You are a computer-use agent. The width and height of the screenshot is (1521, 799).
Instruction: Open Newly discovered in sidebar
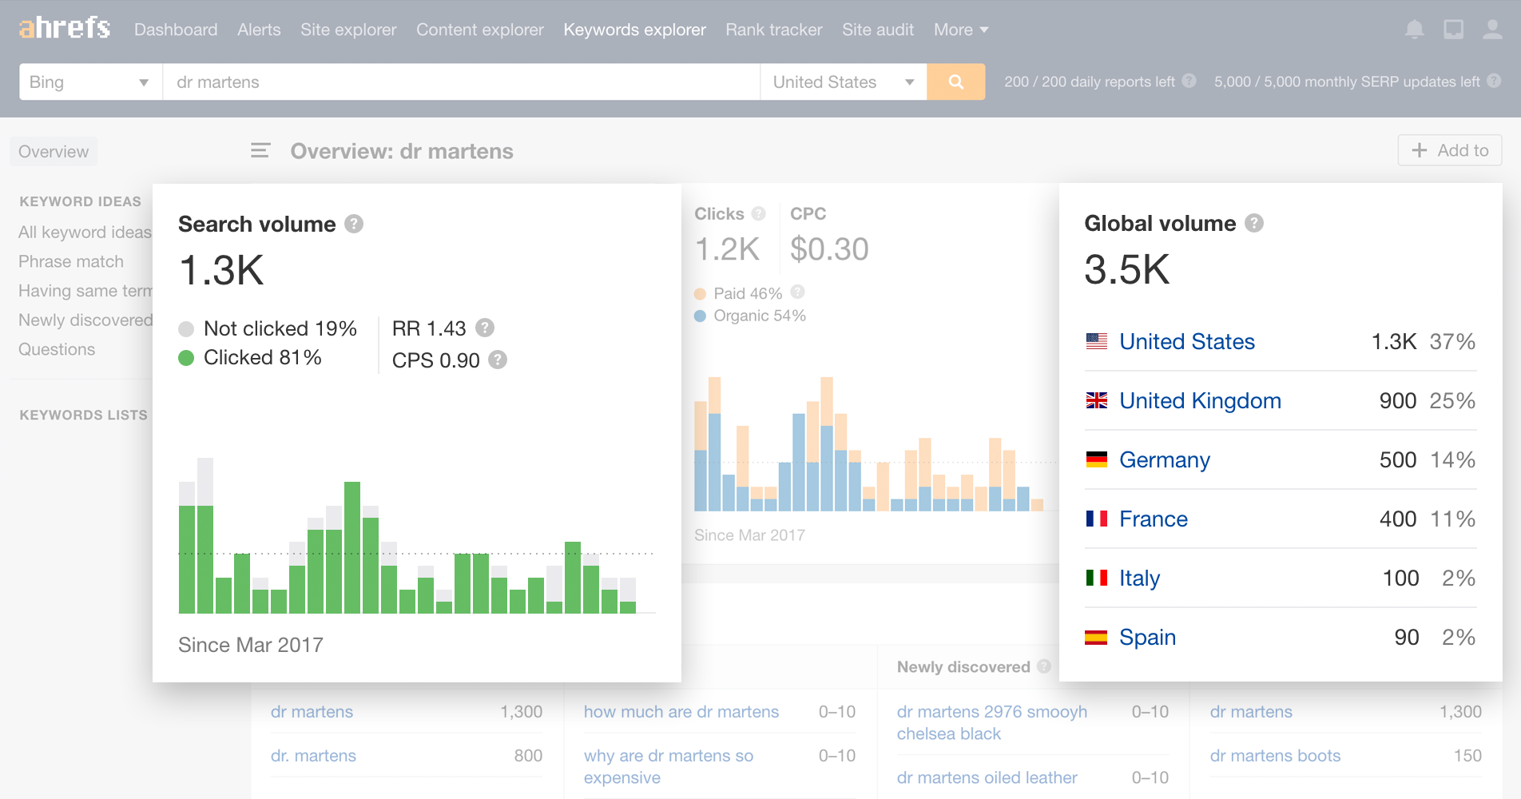click(85, 320)
